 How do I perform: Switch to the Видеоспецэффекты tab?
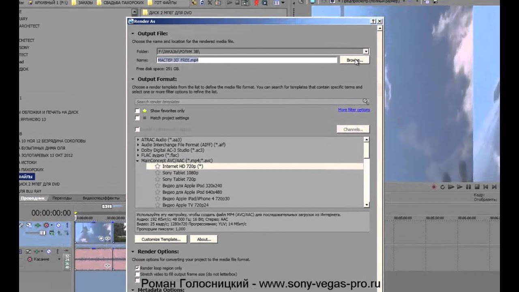pyautogui.click(x=101, y=198)
